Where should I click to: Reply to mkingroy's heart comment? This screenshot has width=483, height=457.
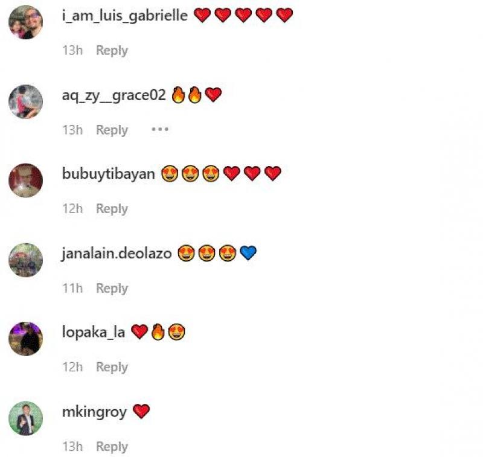(x=112, y=447)
